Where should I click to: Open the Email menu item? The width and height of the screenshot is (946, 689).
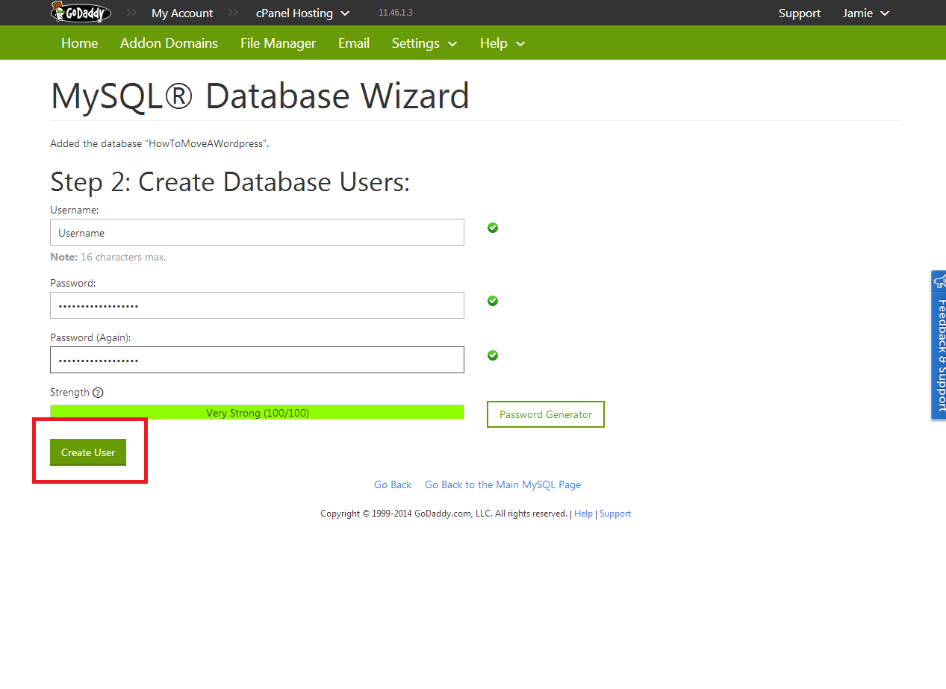point(354,43)
